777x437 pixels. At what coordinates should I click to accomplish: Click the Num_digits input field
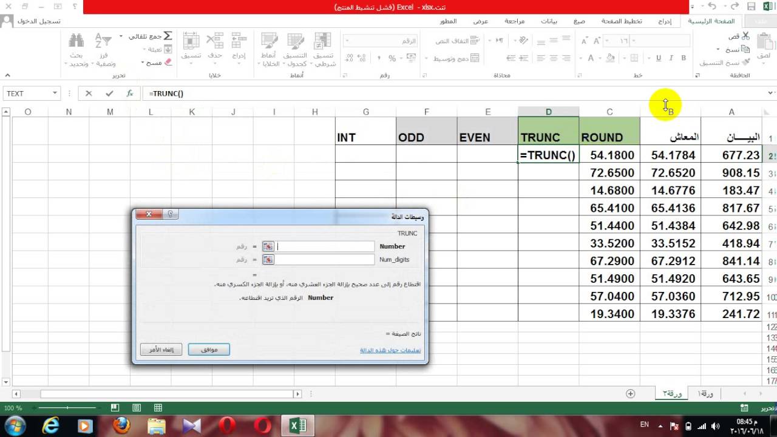325,260
